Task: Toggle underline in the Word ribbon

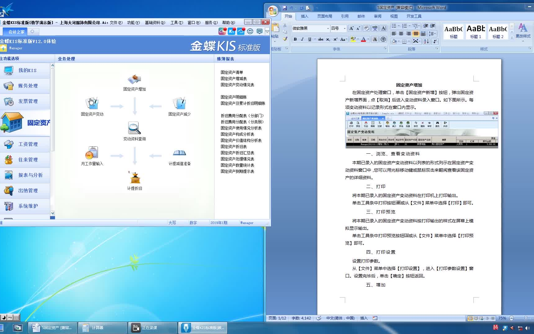Action: (x=309, y=39)
